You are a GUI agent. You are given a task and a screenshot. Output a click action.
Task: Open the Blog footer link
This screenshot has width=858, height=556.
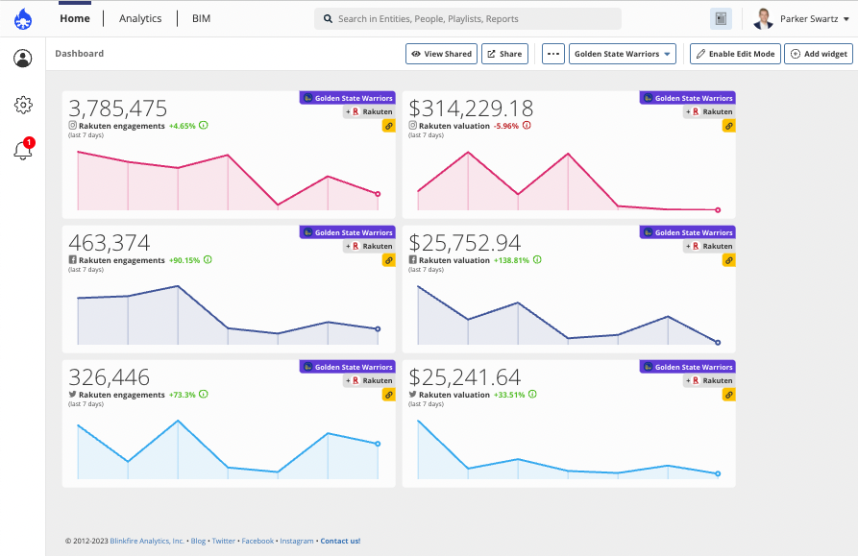point(198,541)
